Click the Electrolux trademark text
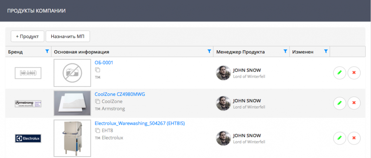This screenshot has width=371, height=158. coord(112,138)
